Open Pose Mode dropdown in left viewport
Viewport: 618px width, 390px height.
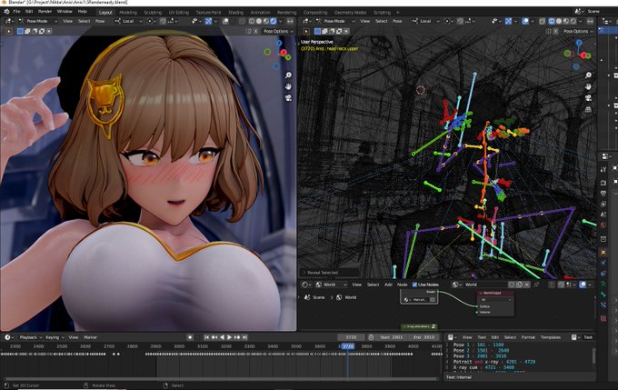38,21
